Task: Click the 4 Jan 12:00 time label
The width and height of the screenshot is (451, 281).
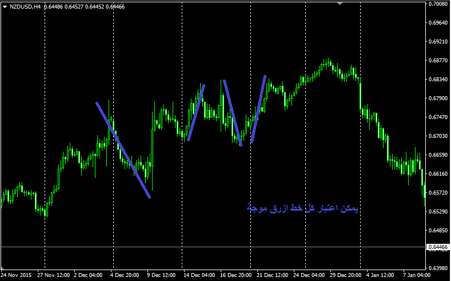Action: pyautogui.click(x=381, y=275)
